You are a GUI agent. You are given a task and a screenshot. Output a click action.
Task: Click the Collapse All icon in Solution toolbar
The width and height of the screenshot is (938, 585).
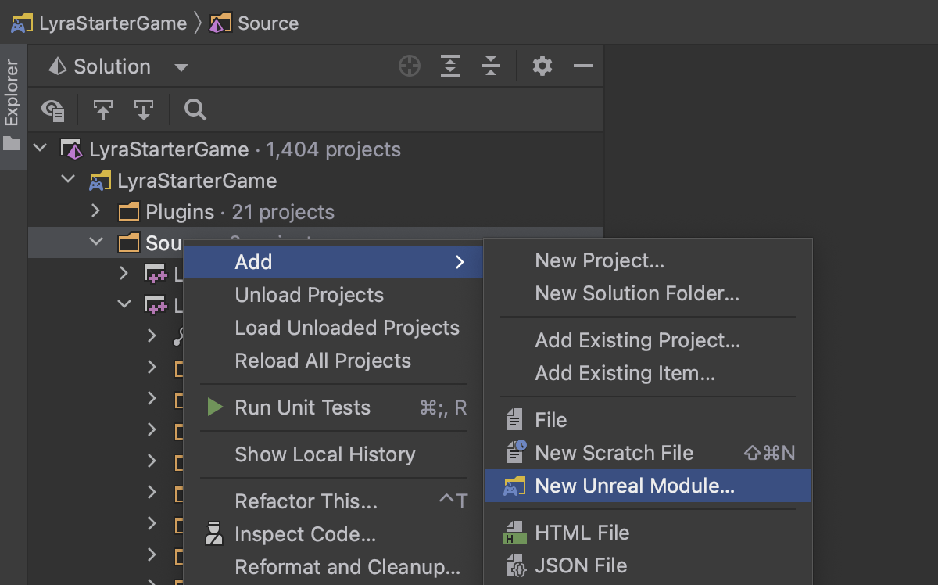pyautogui.click(x=491, y=66)
